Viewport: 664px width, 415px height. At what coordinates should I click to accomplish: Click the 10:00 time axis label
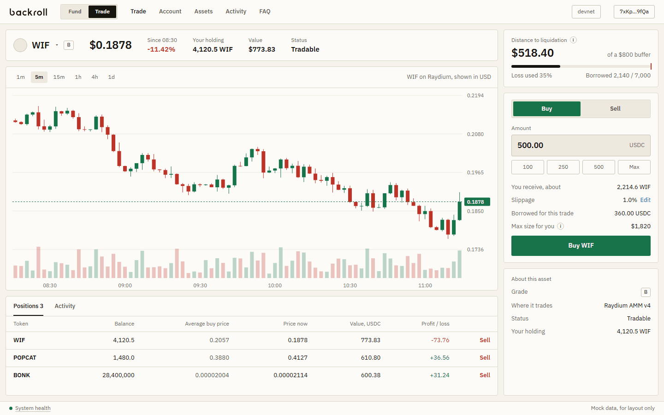coord(275,285)
